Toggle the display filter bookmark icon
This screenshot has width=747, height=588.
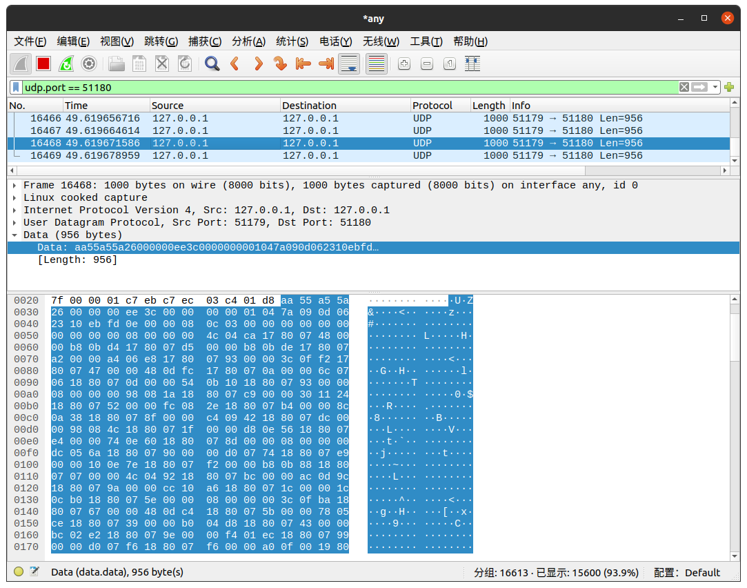pyautogui.click(x=17, y=87)
